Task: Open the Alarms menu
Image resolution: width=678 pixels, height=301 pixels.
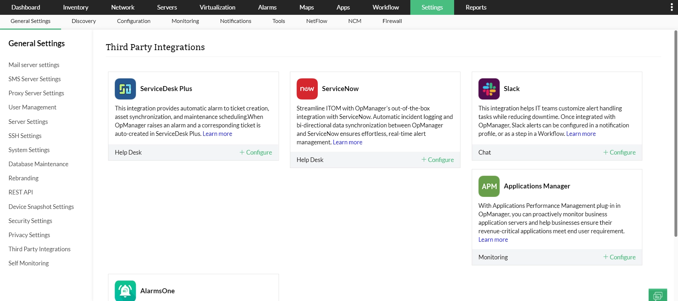Action: click(x=267, y=7)
